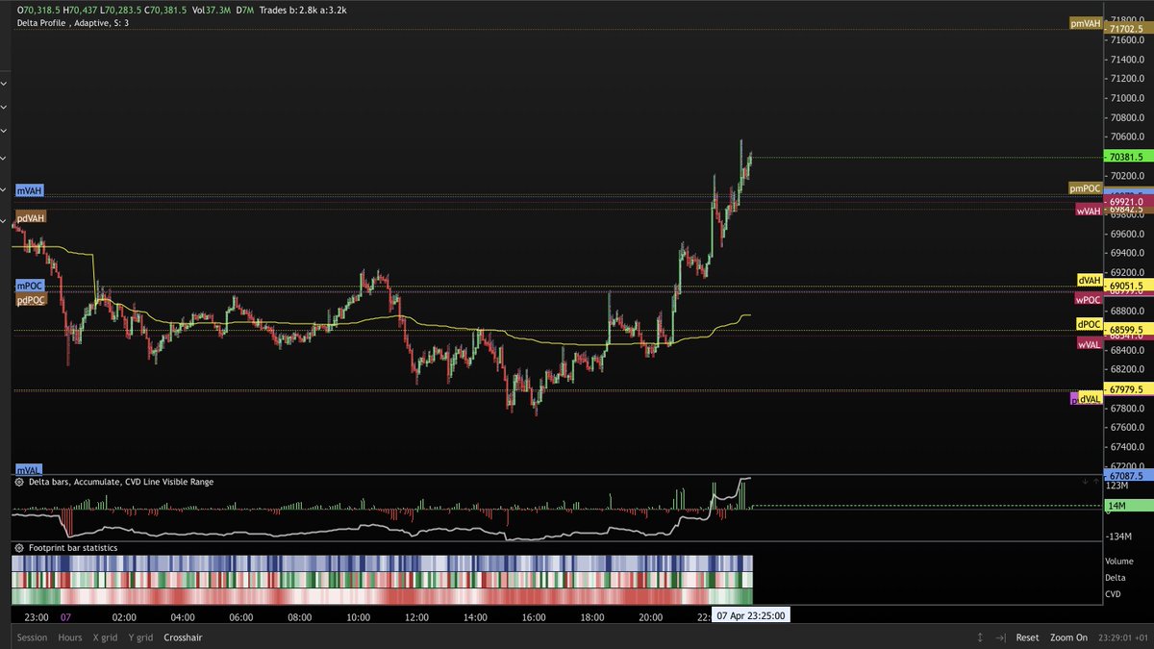Toggle Zoom On mode
This screenshot has height=649, width=1154.
click(x=1068, y=637)
